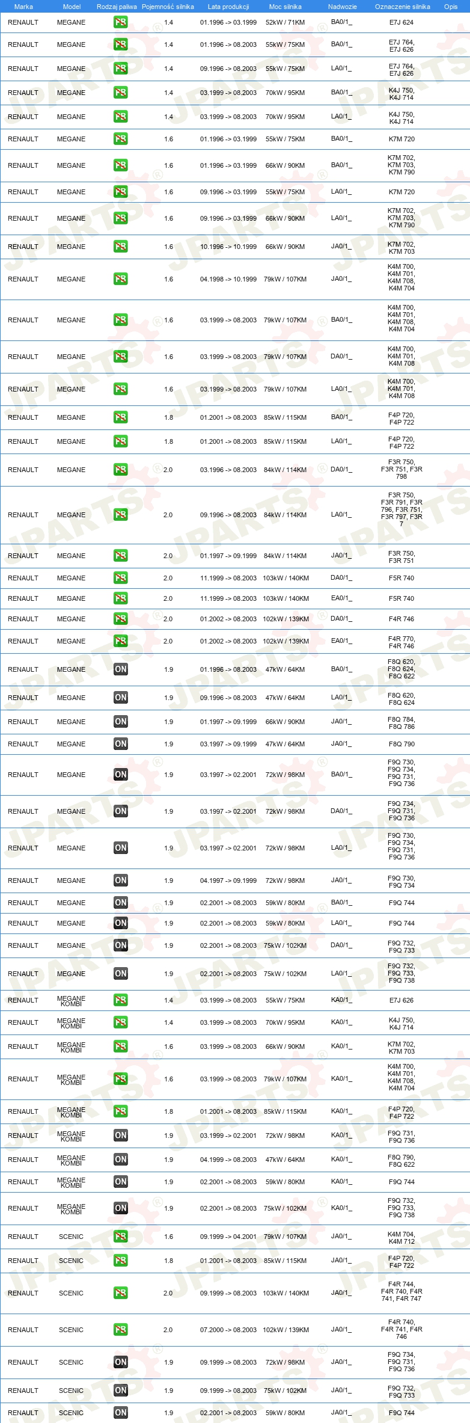Click the Model column header
The width and height of the screenshot is (470, 1423).
click(x=72, y=7)
